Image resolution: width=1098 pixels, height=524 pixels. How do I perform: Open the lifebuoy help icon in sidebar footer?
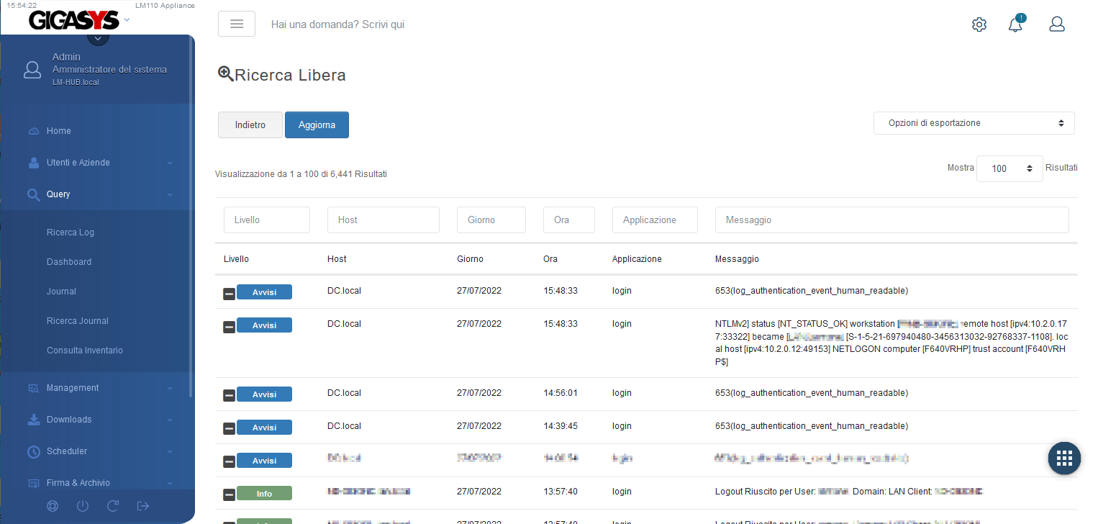(53, 506)
